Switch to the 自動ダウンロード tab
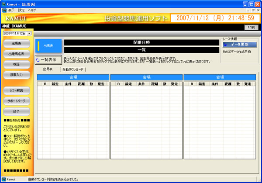Viewport: 262px width, 183px height. point(73,69)
